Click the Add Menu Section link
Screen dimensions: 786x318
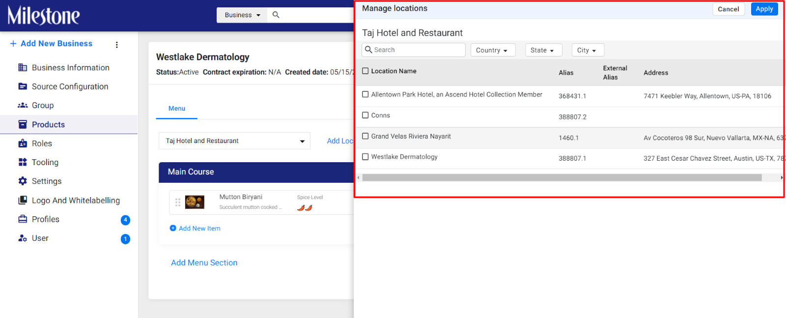coord(204,263)
